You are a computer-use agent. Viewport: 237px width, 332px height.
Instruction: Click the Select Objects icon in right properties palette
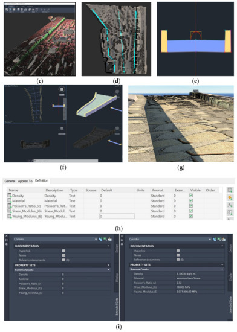tap(219, 239)
